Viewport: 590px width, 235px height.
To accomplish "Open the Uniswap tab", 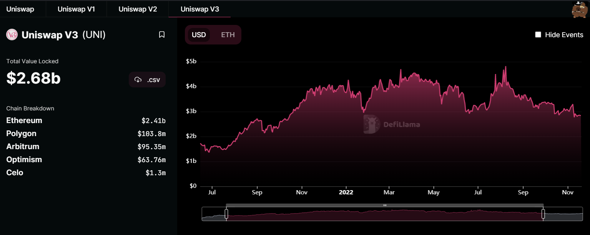I will pyautogui.click(x=20, y=9).
